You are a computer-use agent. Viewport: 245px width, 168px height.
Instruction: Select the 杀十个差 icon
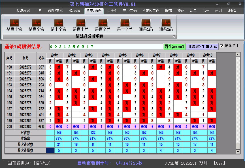coord(125,23)
